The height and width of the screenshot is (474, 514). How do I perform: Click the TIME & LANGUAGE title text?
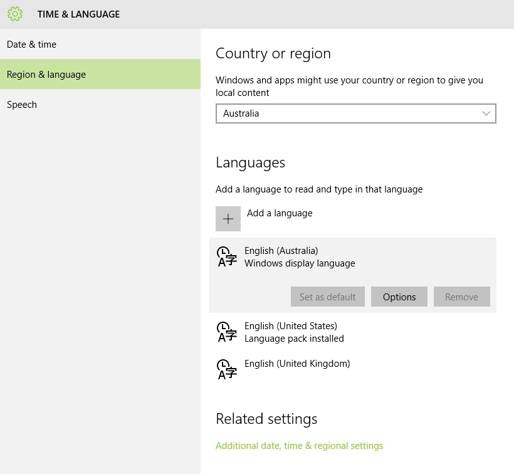tap(79, 14)
